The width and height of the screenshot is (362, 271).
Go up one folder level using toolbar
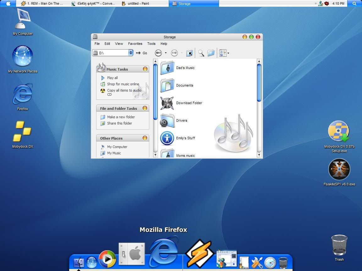click(189, 53)
